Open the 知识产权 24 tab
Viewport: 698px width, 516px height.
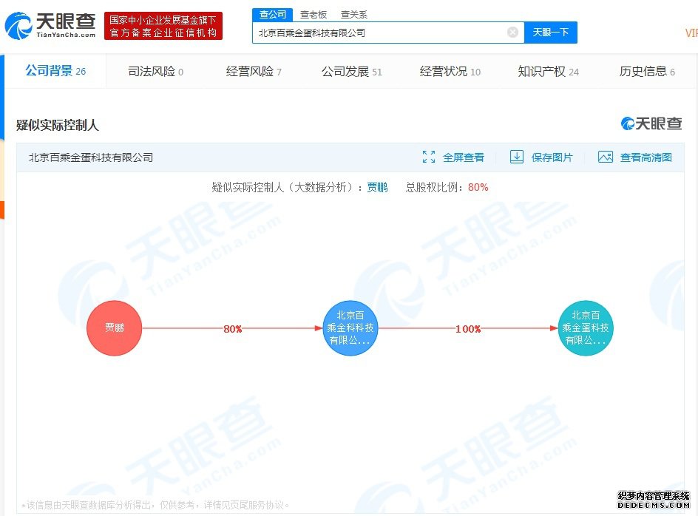(549, 71)
